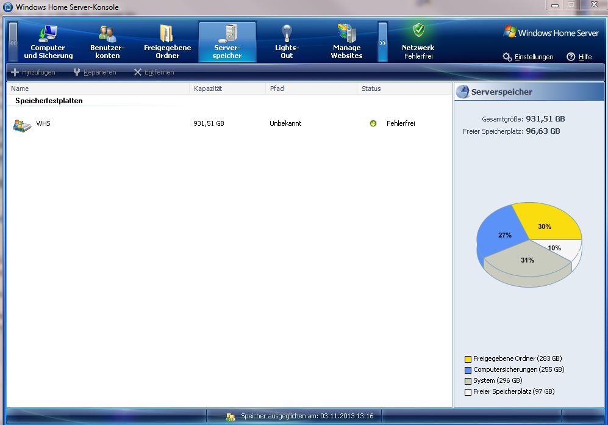The height and width of the screenshot is (425, 608).
Task: Select the Serverspeicher tab
Action: click(227, 42)
